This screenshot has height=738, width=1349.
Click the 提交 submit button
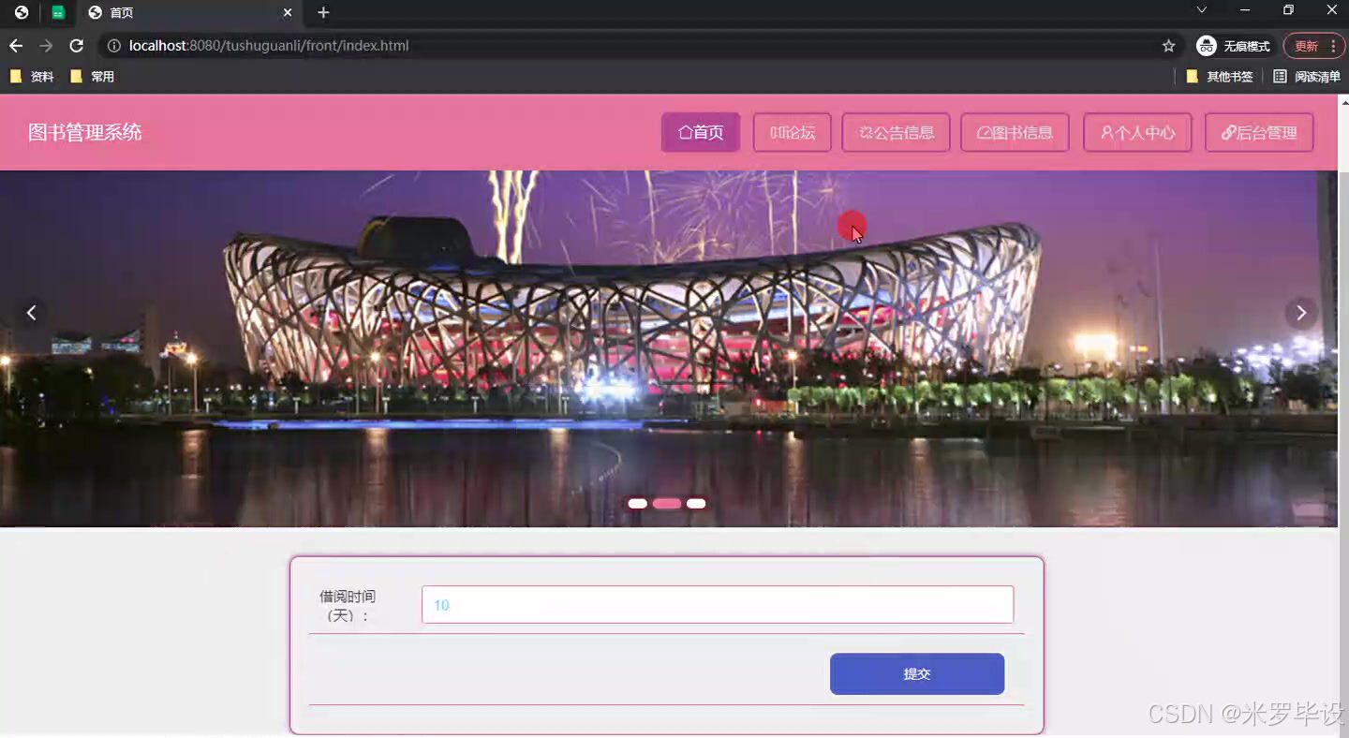coord(917,674)
